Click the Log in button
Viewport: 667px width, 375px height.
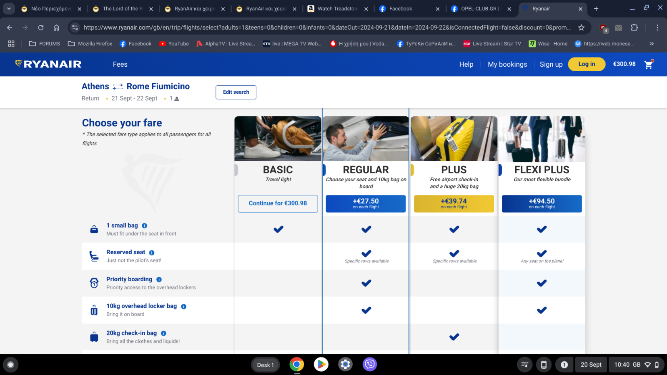coord(587,64)
